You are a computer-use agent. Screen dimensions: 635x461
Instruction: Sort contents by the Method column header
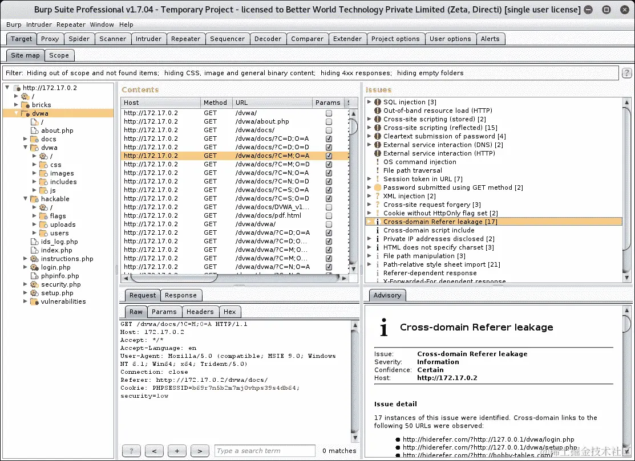(x=216, y=103)
